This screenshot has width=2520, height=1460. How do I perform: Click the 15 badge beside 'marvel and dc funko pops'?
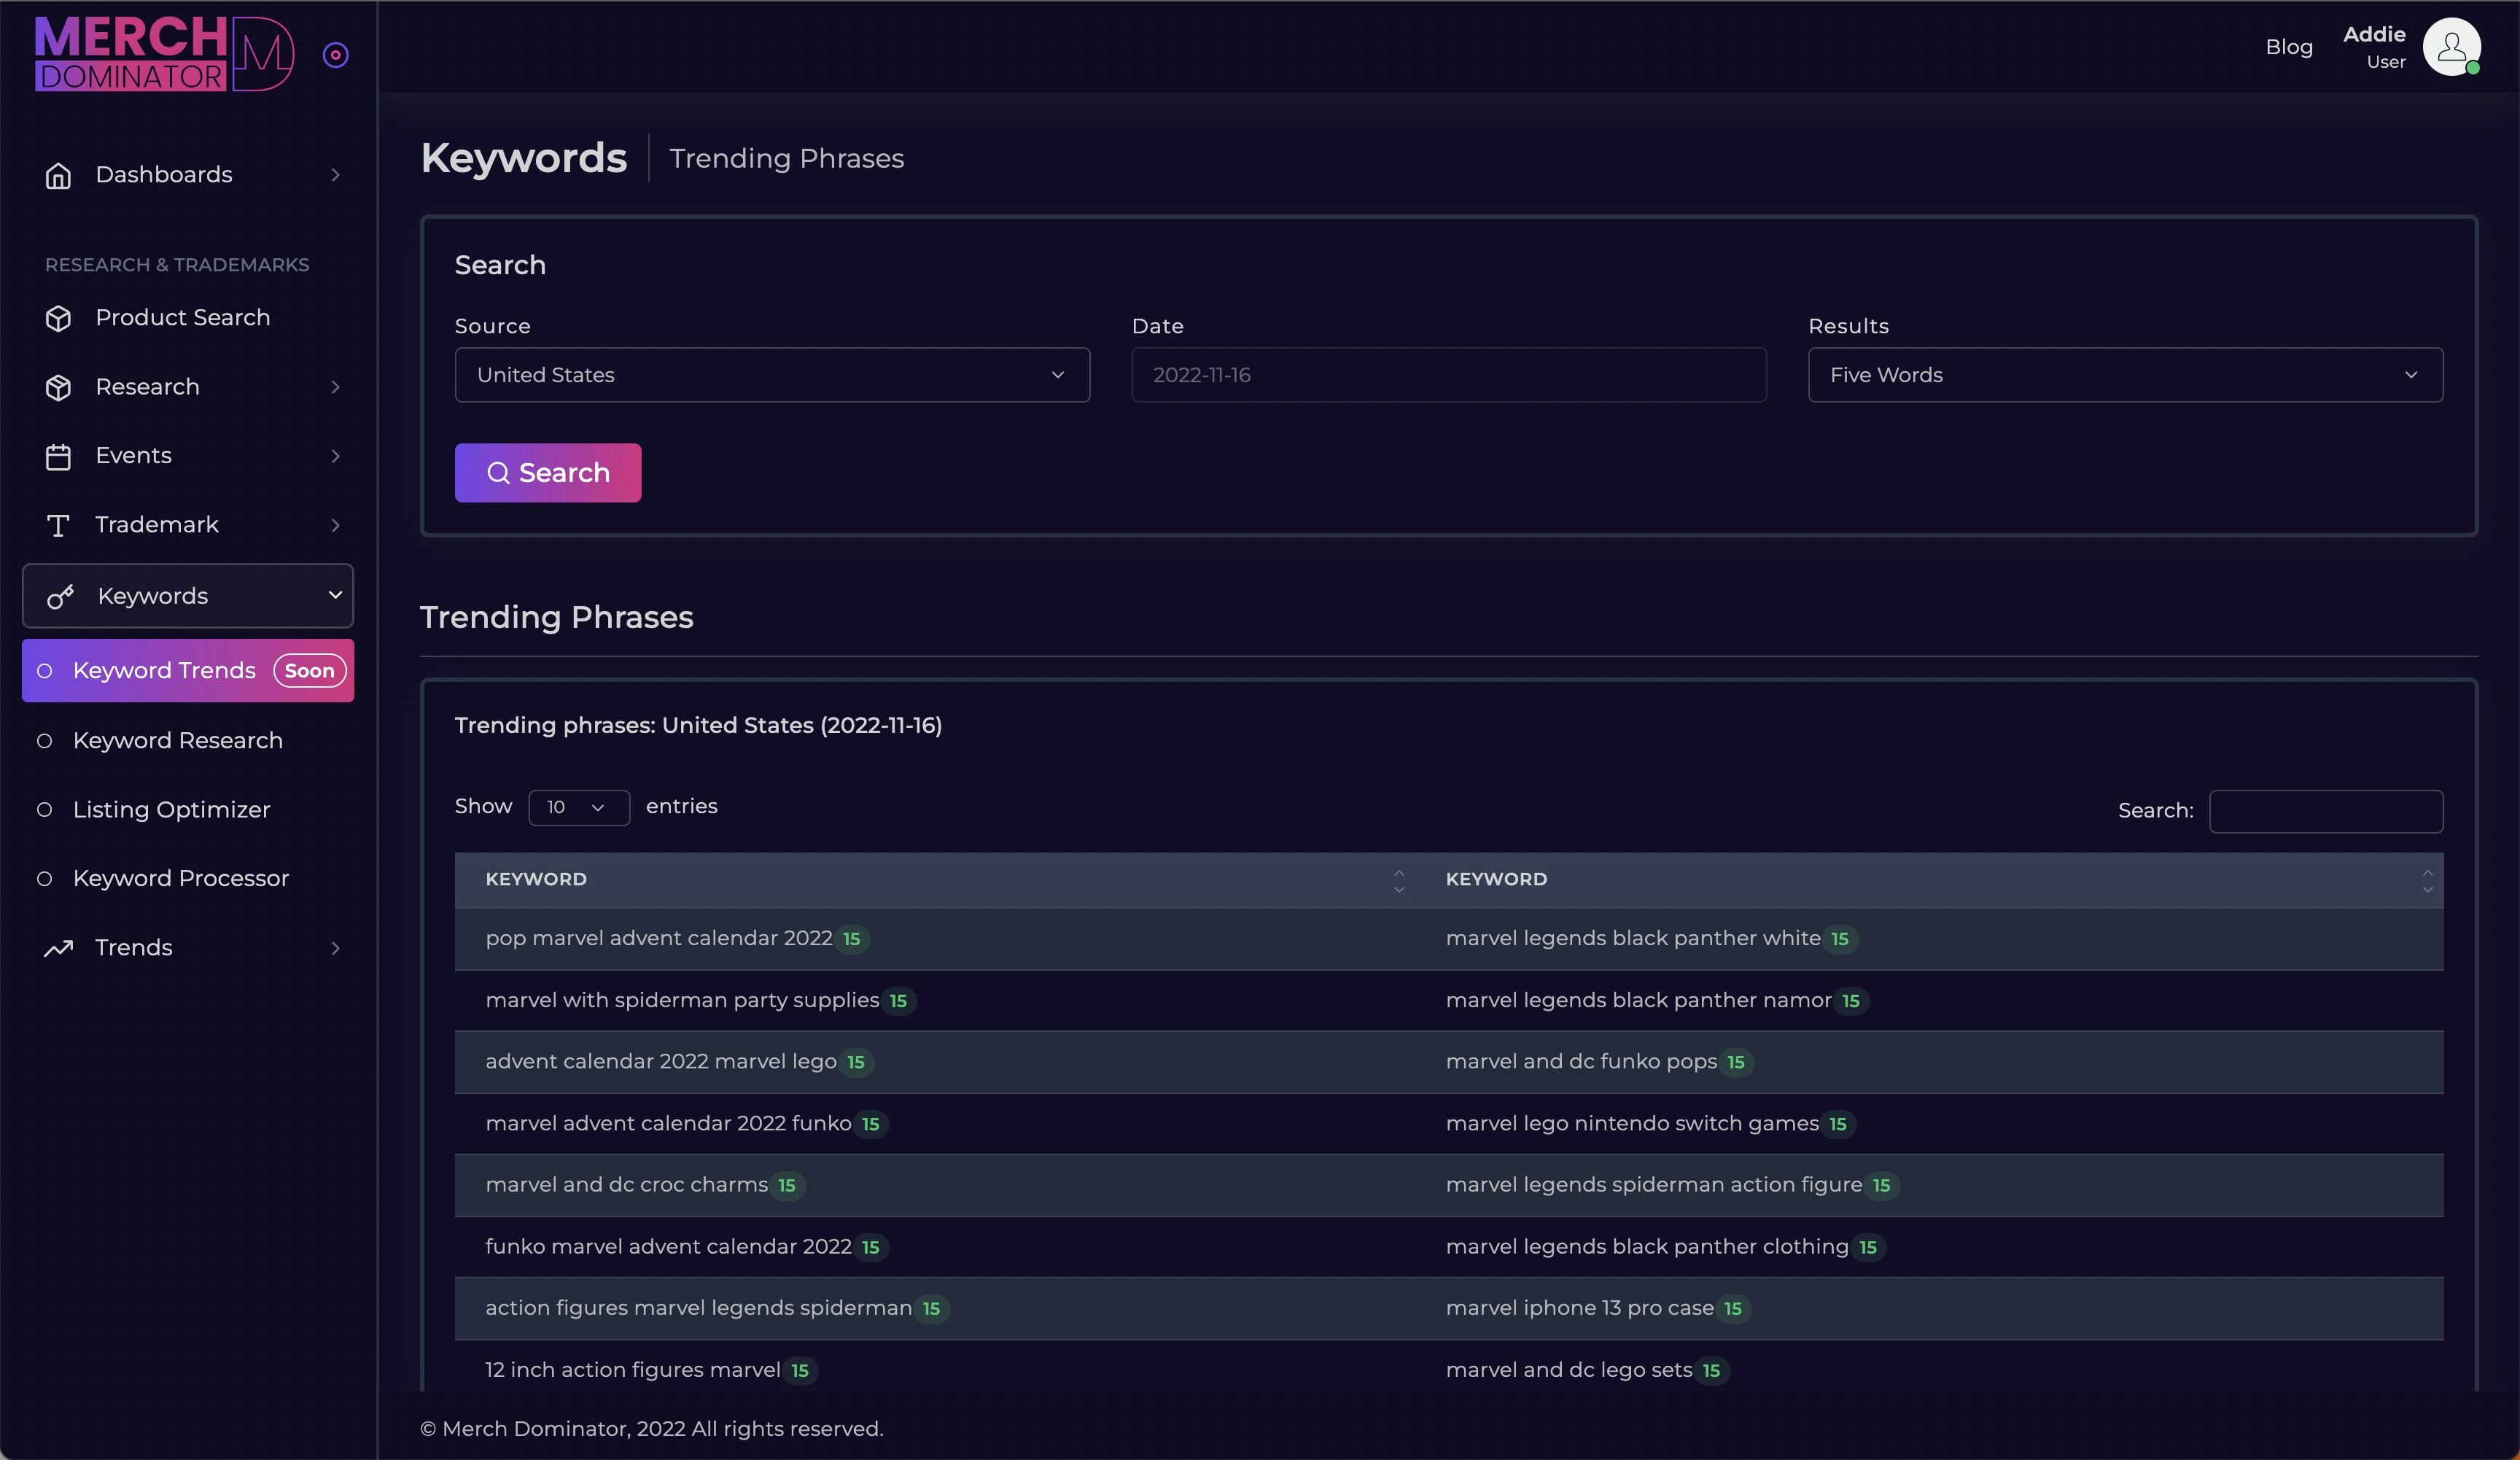coord(1736,1063)
